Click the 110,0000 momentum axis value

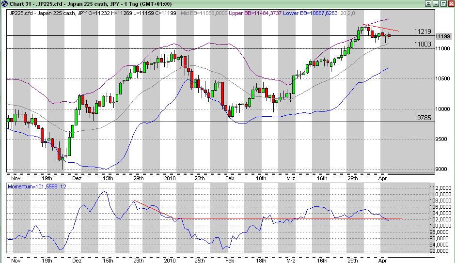[440, 194]
